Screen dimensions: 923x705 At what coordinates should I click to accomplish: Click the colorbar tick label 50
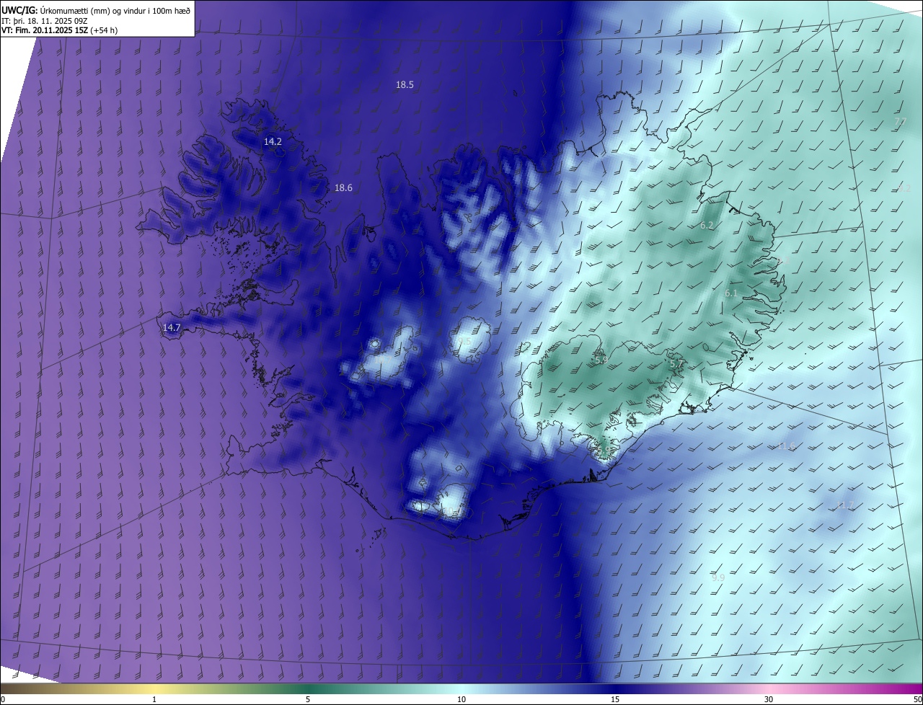(x=917, y=699)
